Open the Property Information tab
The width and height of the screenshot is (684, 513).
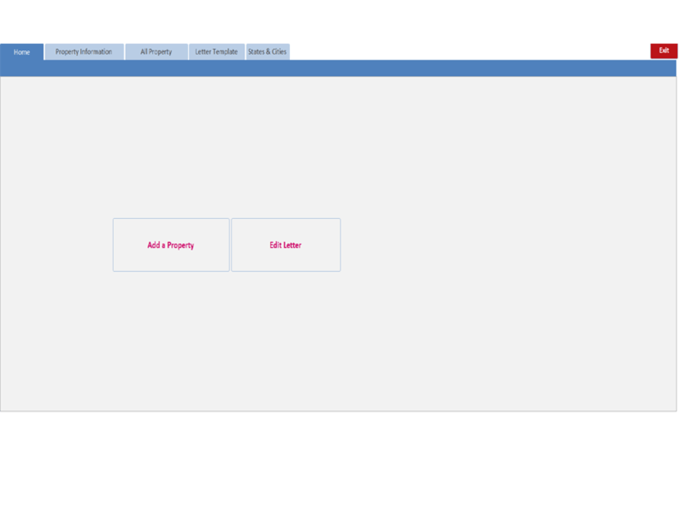point(84,52)
